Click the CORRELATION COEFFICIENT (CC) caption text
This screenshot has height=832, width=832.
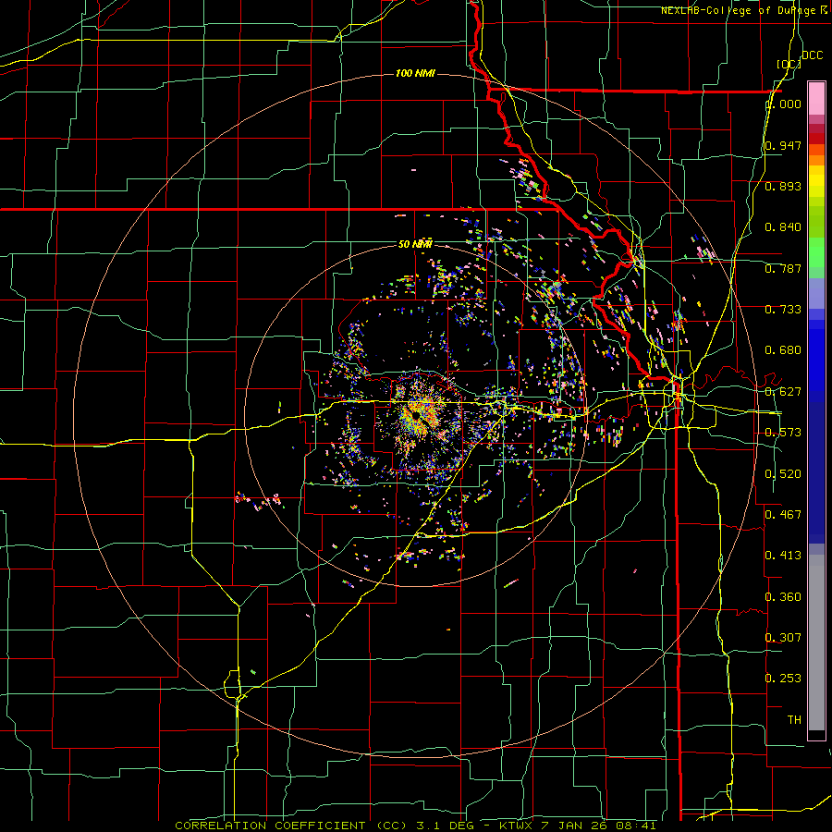[291, 826]
